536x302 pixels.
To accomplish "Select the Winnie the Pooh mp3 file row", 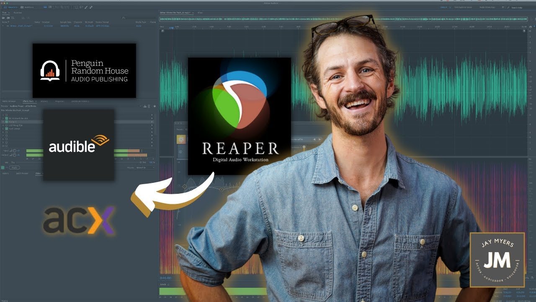I will (x=79, y=26).
